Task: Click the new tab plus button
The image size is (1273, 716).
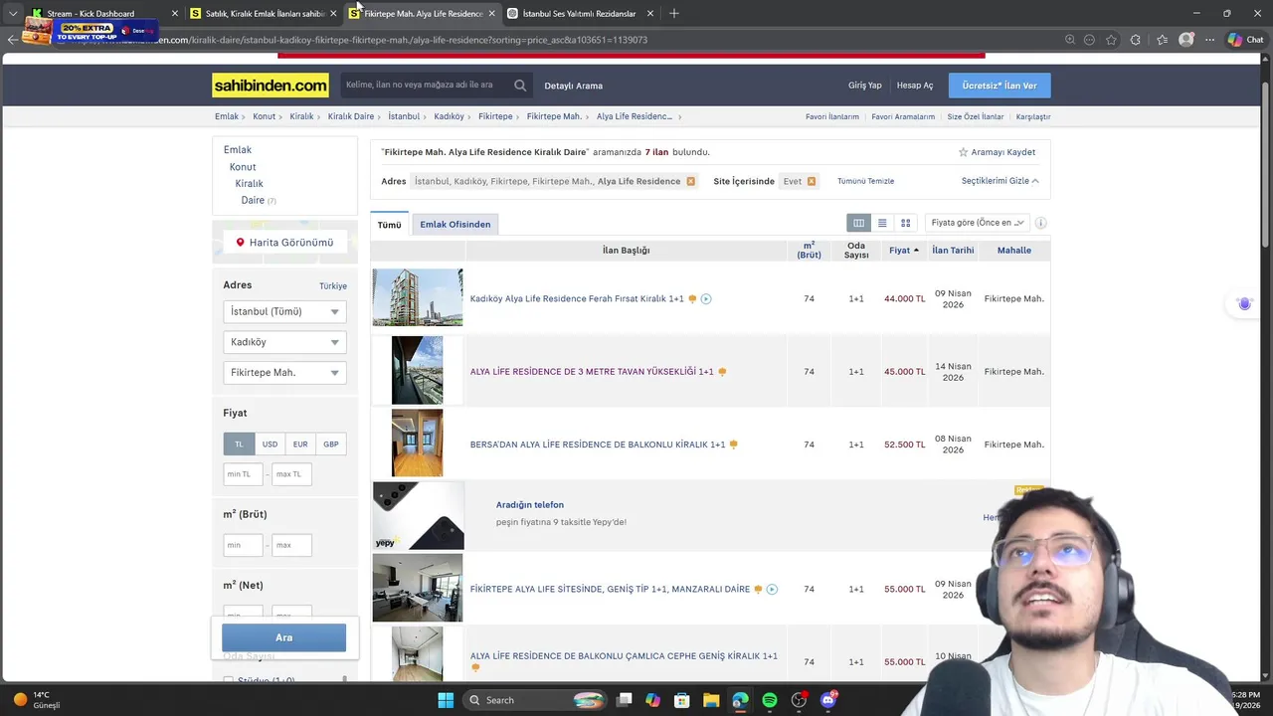Action: 674,13
